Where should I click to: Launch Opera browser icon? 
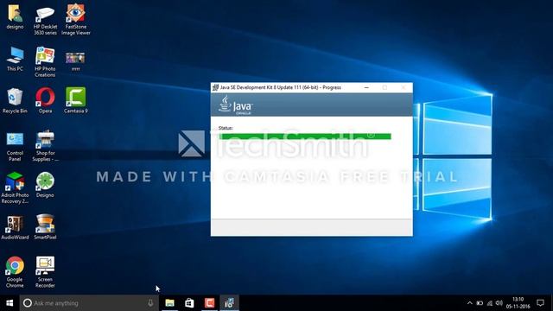(x=45, y=101)
